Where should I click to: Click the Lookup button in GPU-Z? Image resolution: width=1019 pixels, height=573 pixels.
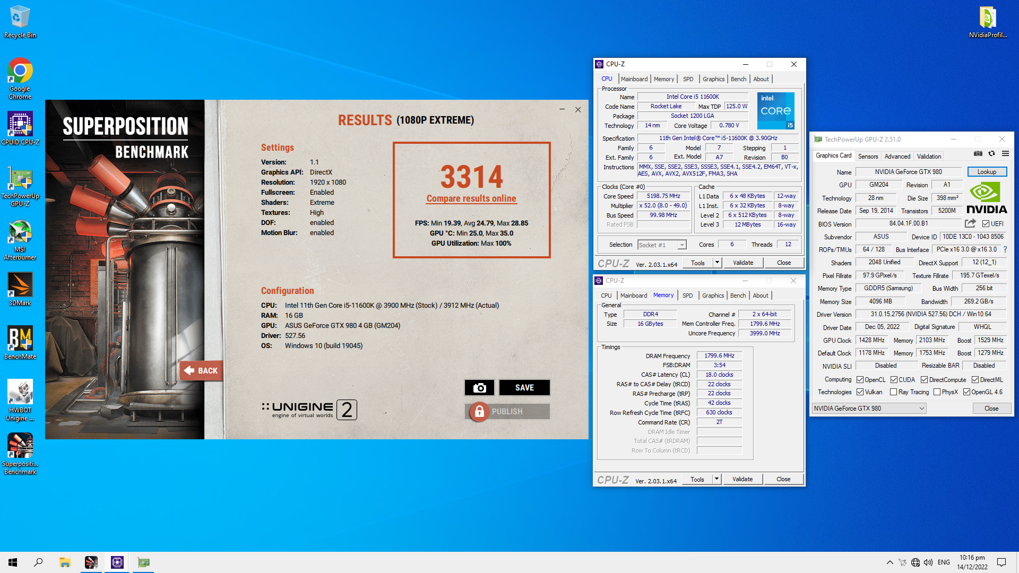click(987, 172)
